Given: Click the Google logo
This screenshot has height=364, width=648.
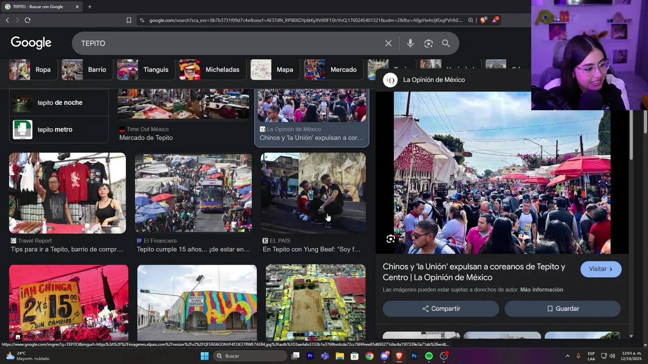Looking at the screenshot, I should tap(31, 43).
